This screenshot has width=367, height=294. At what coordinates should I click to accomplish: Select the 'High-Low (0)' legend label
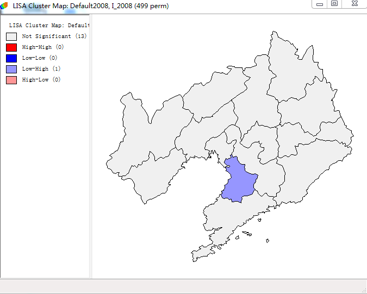tap(41, 79)
